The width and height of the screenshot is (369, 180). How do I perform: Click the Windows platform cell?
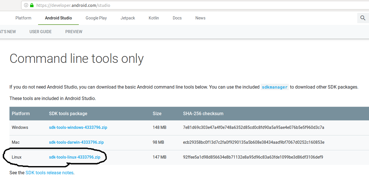click(20, 127)
